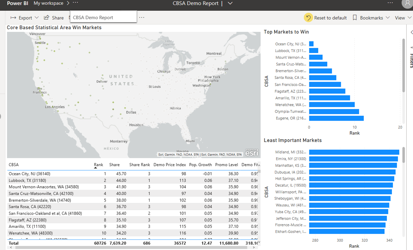
Task: Click Amarillo, TX bar in Top Markets
Action: (329, 98)
